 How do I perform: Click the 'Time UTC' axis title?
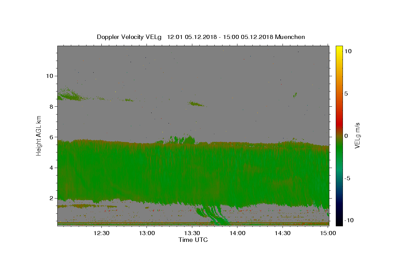tap(193, 240)
